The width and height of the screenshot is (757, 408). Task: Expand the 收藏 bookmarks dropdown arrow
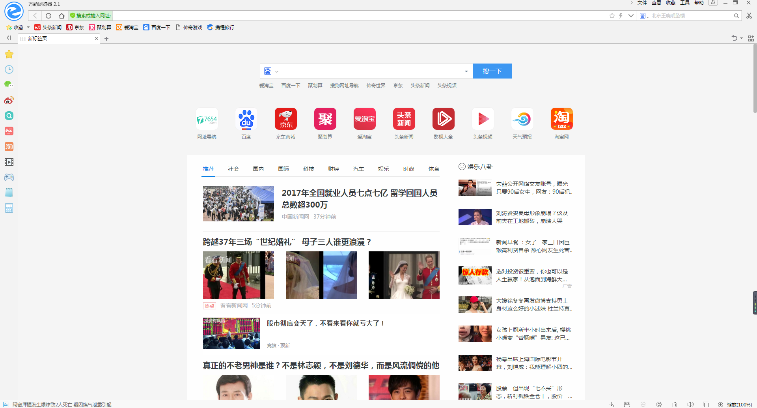coord(28,27)
